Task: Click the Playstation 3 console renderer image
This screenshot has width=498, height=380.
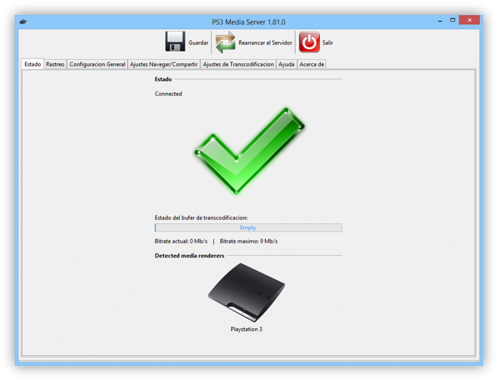Action: (247, 292)
